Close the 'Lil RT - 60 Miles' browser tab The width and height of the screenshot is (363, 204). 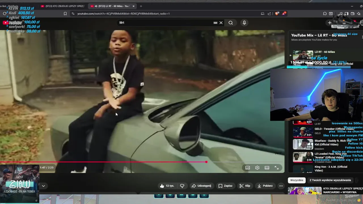[133, 6]
